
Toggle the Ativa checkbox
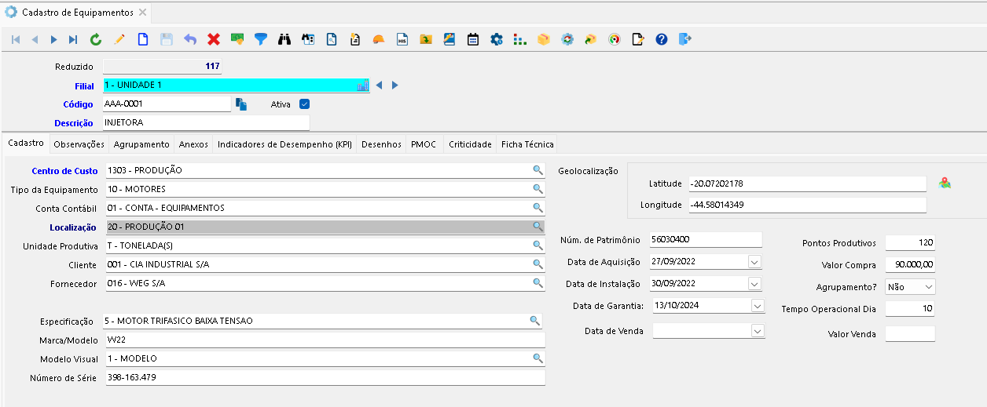pyautogui.click(x=305, y=104)
